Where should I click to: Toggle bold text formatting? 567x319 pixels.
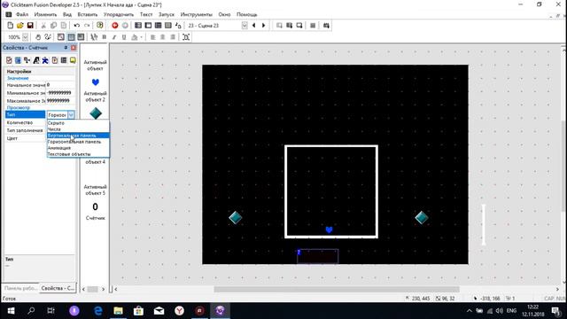(x=105, y=37)
